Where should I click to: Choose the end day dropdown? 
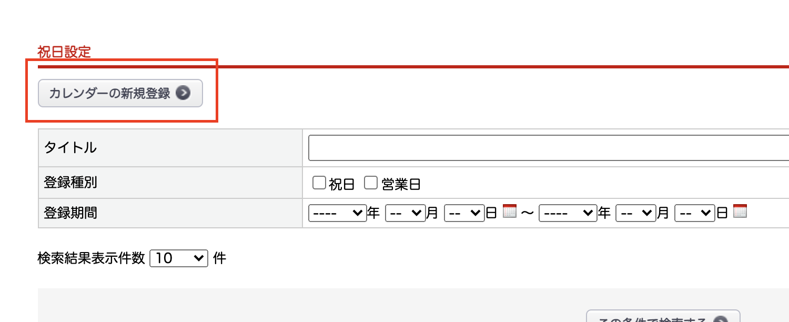click(x=694, y=213)
